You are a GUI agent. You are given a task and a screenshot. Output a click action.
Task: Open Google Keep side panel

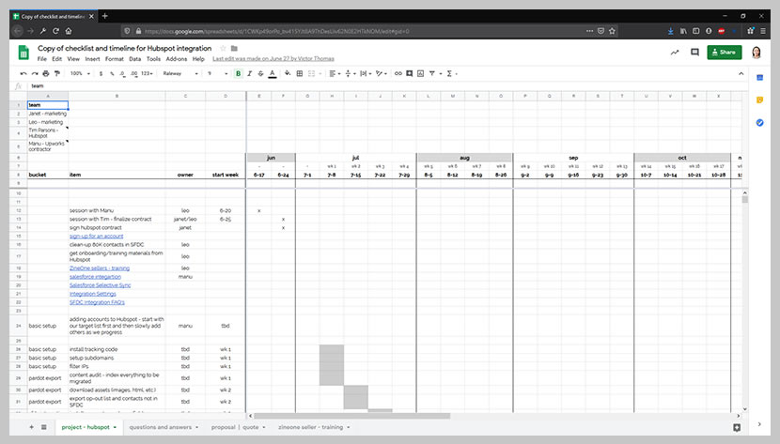click(x=759, y=100)
